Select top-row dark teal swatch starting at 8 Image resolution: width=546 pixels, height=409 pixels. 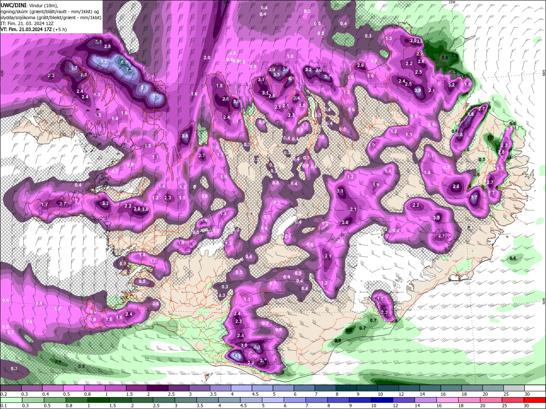tap(346, 388)
